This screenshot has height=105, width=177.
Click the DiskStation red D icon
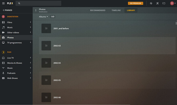click(3, 17)
